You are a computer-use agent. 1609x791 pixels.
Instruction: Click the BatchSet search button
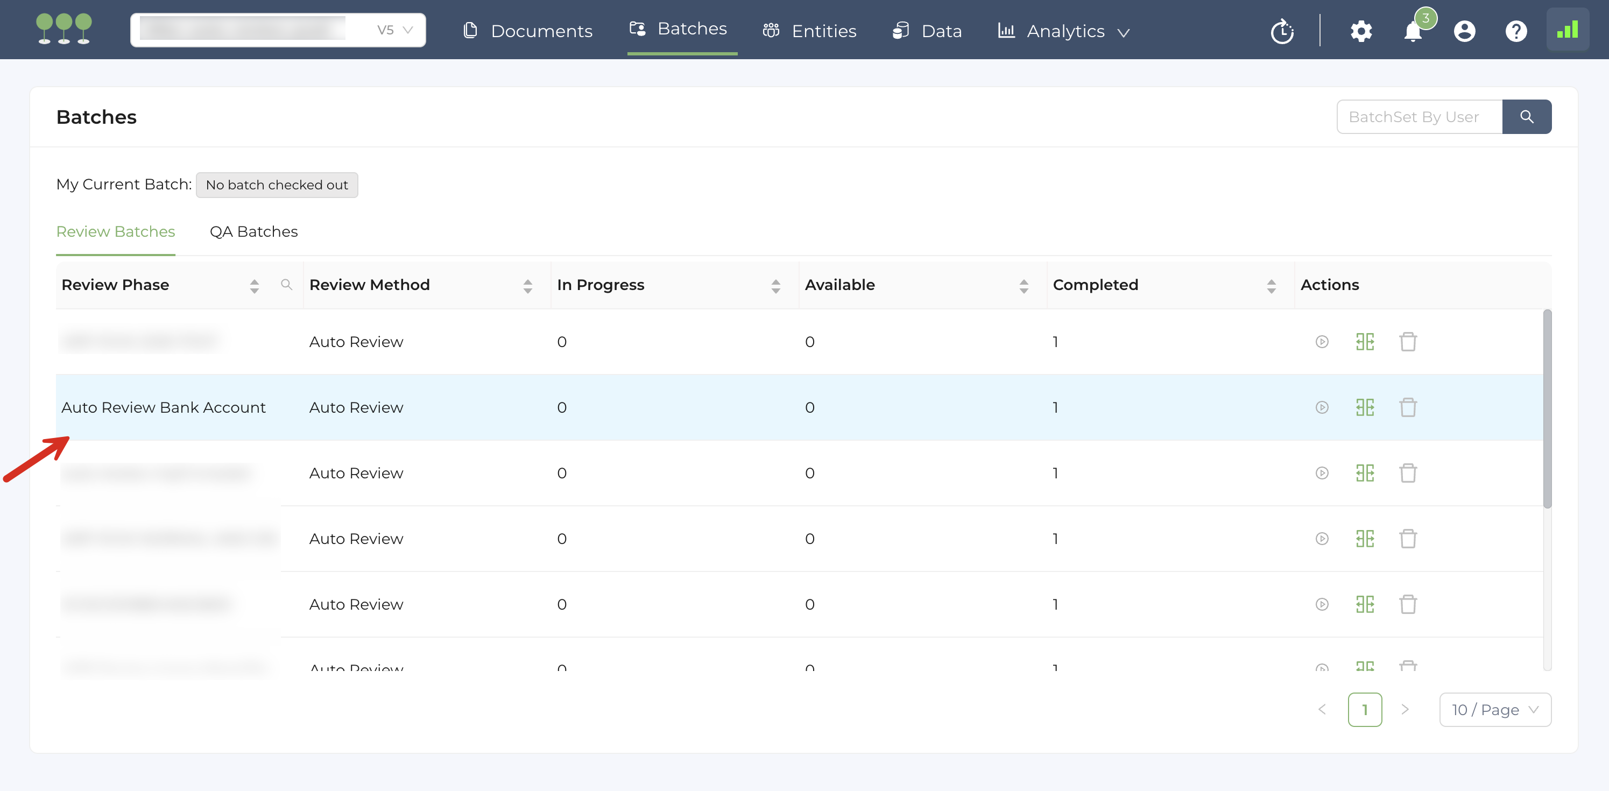[x=1527, y=117]
